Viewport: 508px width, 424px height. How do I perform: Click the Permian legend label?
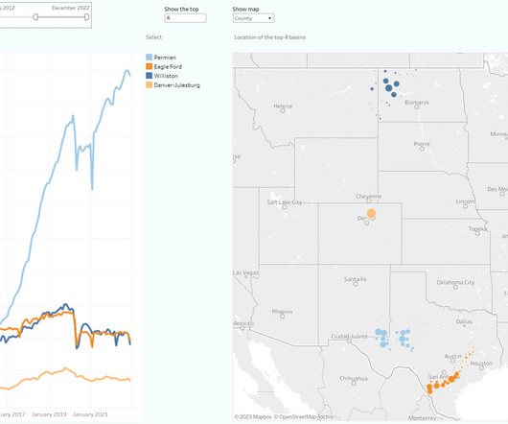tap(165, 58)
